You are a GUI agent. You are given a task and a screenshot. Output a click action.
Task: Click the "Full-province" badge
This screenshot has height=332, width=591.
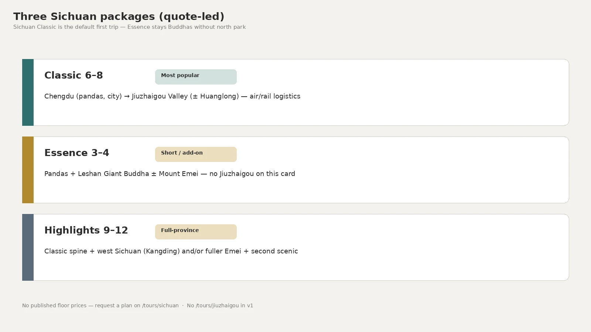tap(196, 232)
